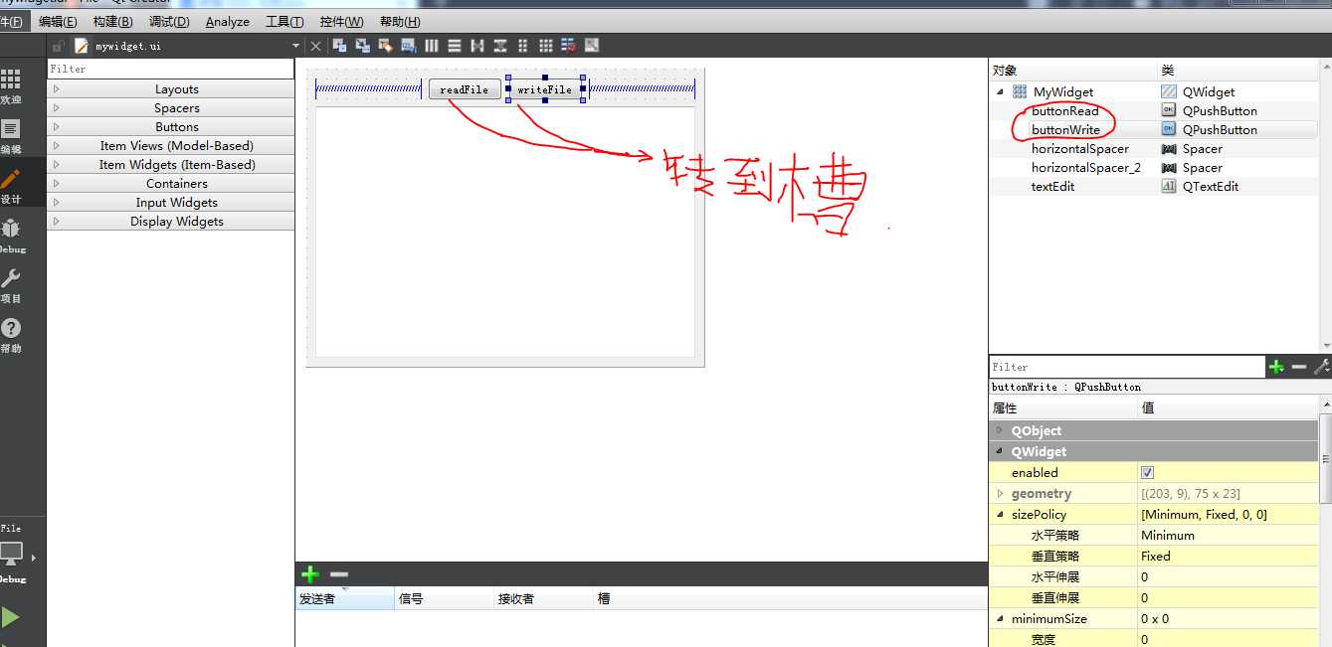Click the property editor vertical scrollbar
Viewport: 1332px width, 647px height.
point(1325,457)
